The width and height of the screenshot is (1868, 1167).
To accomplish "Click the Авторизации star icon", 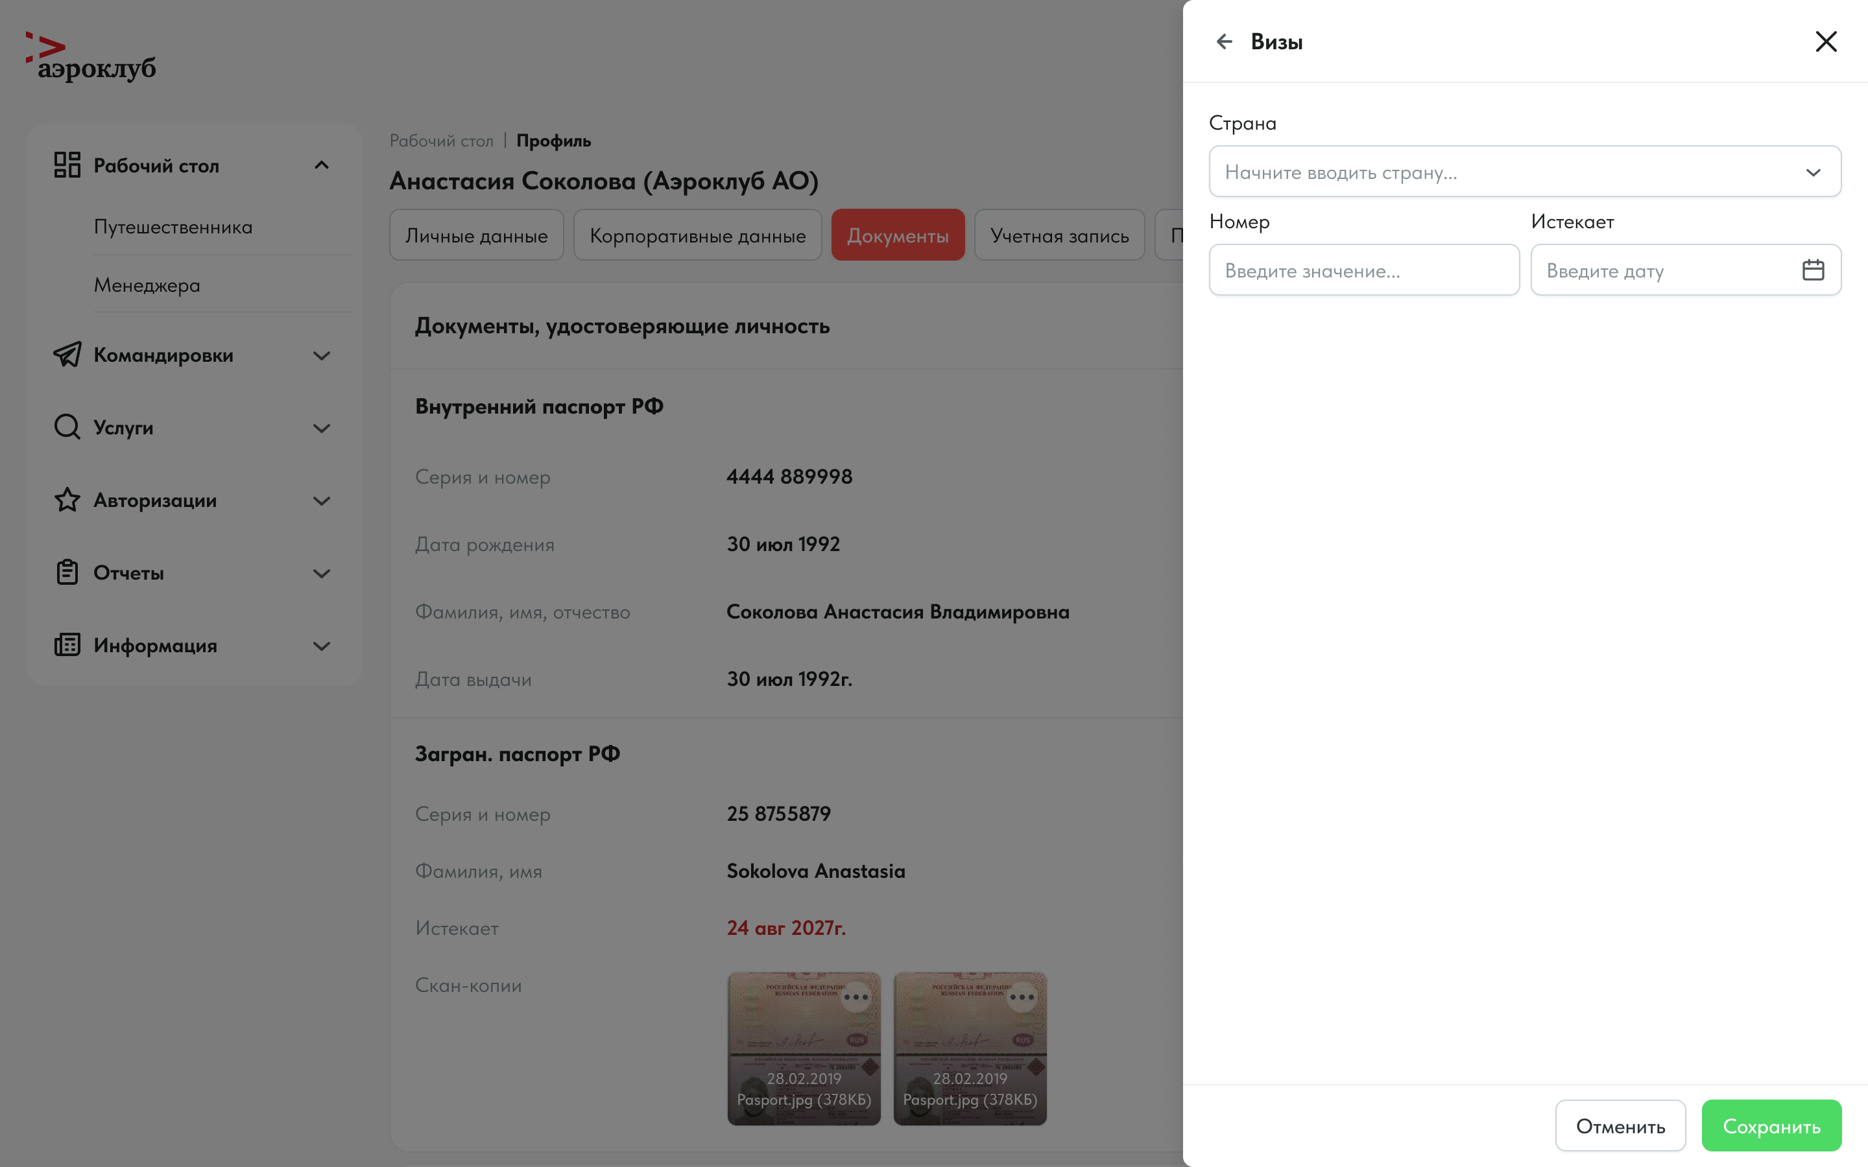I will [67, 500].
